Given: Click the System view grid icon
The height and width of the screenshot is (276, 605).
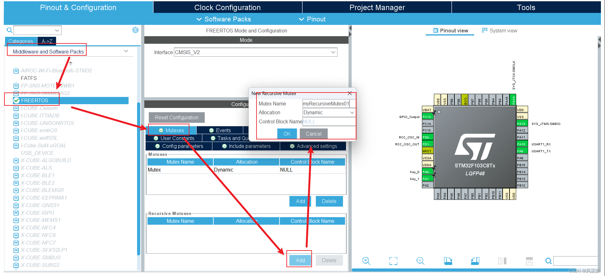Looking at the screenshot, I should point(485,30).
